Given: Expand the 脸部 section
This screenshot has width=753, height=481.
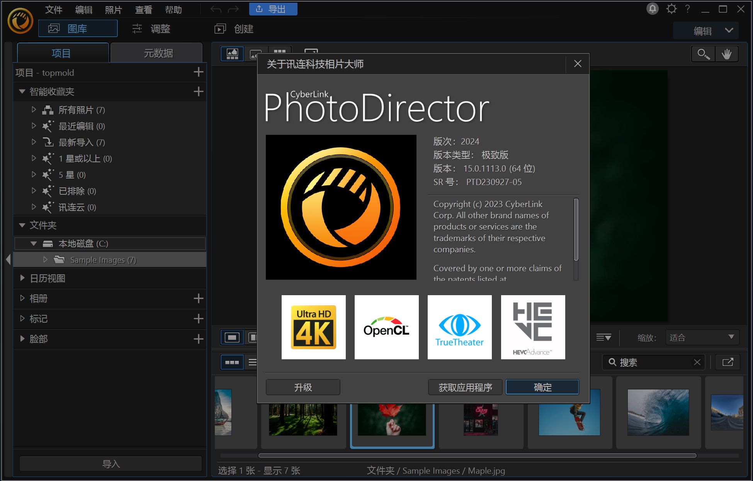Looking at the screenshot, I should coord(22,339).
